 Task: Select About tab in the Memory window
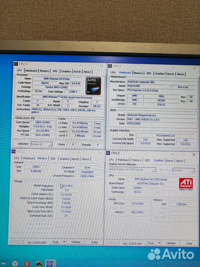85,159
